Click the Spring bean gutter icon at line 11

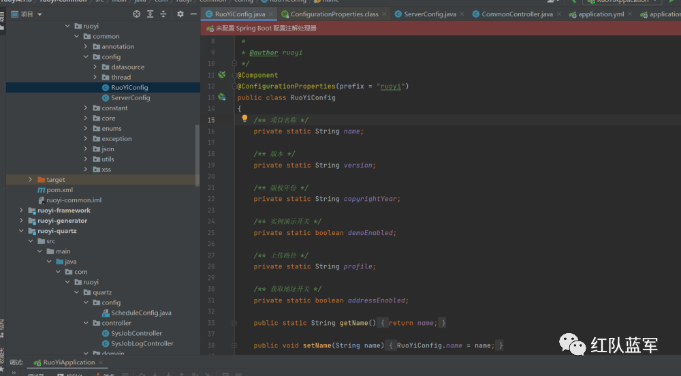(222, 75)
